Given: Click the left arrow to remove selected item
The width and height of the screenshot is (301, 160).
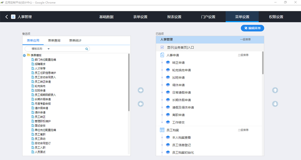Looking at the screenshot, I should (140, 104).
